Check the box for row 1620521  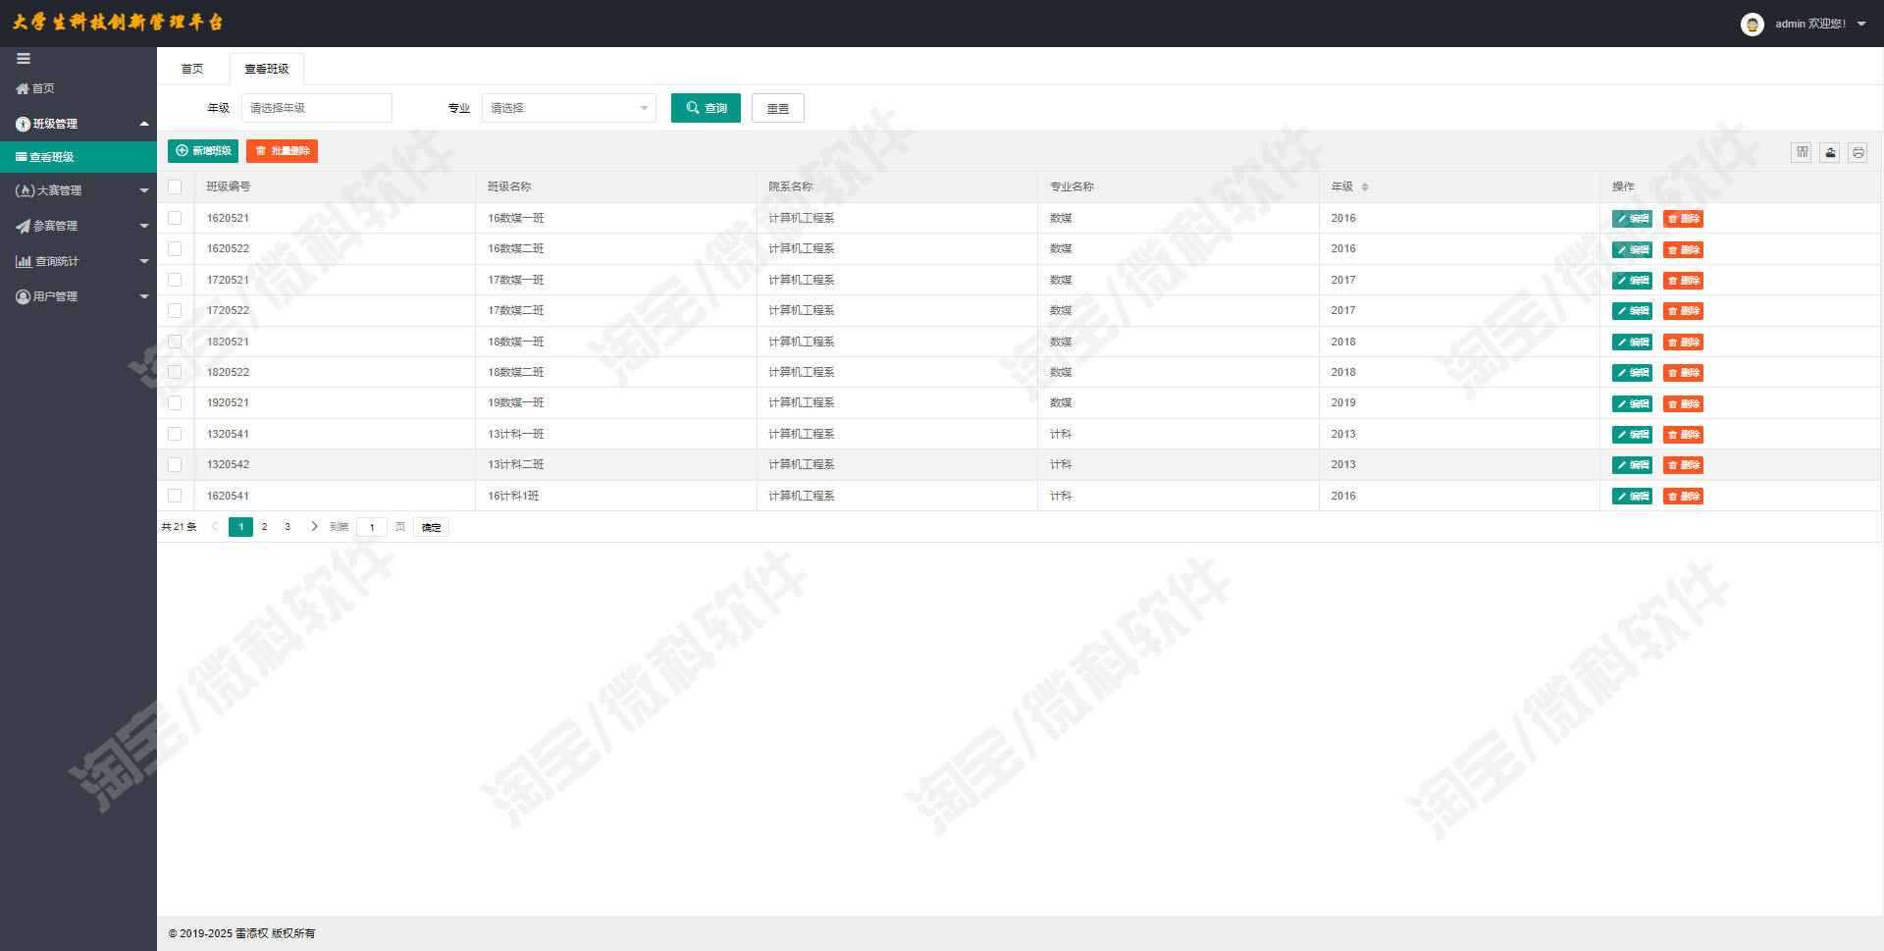pos(175,218)
